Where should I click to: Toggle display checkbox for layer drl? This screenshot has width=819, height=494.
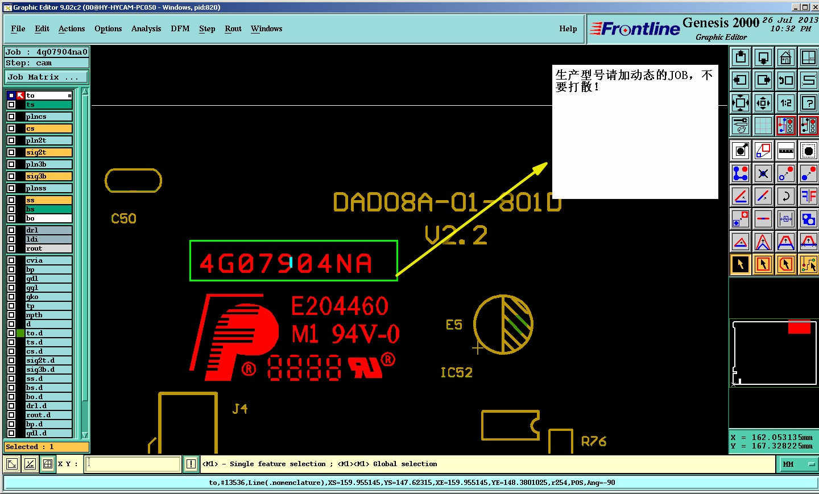pyautogui.click(x=11, y=230)
